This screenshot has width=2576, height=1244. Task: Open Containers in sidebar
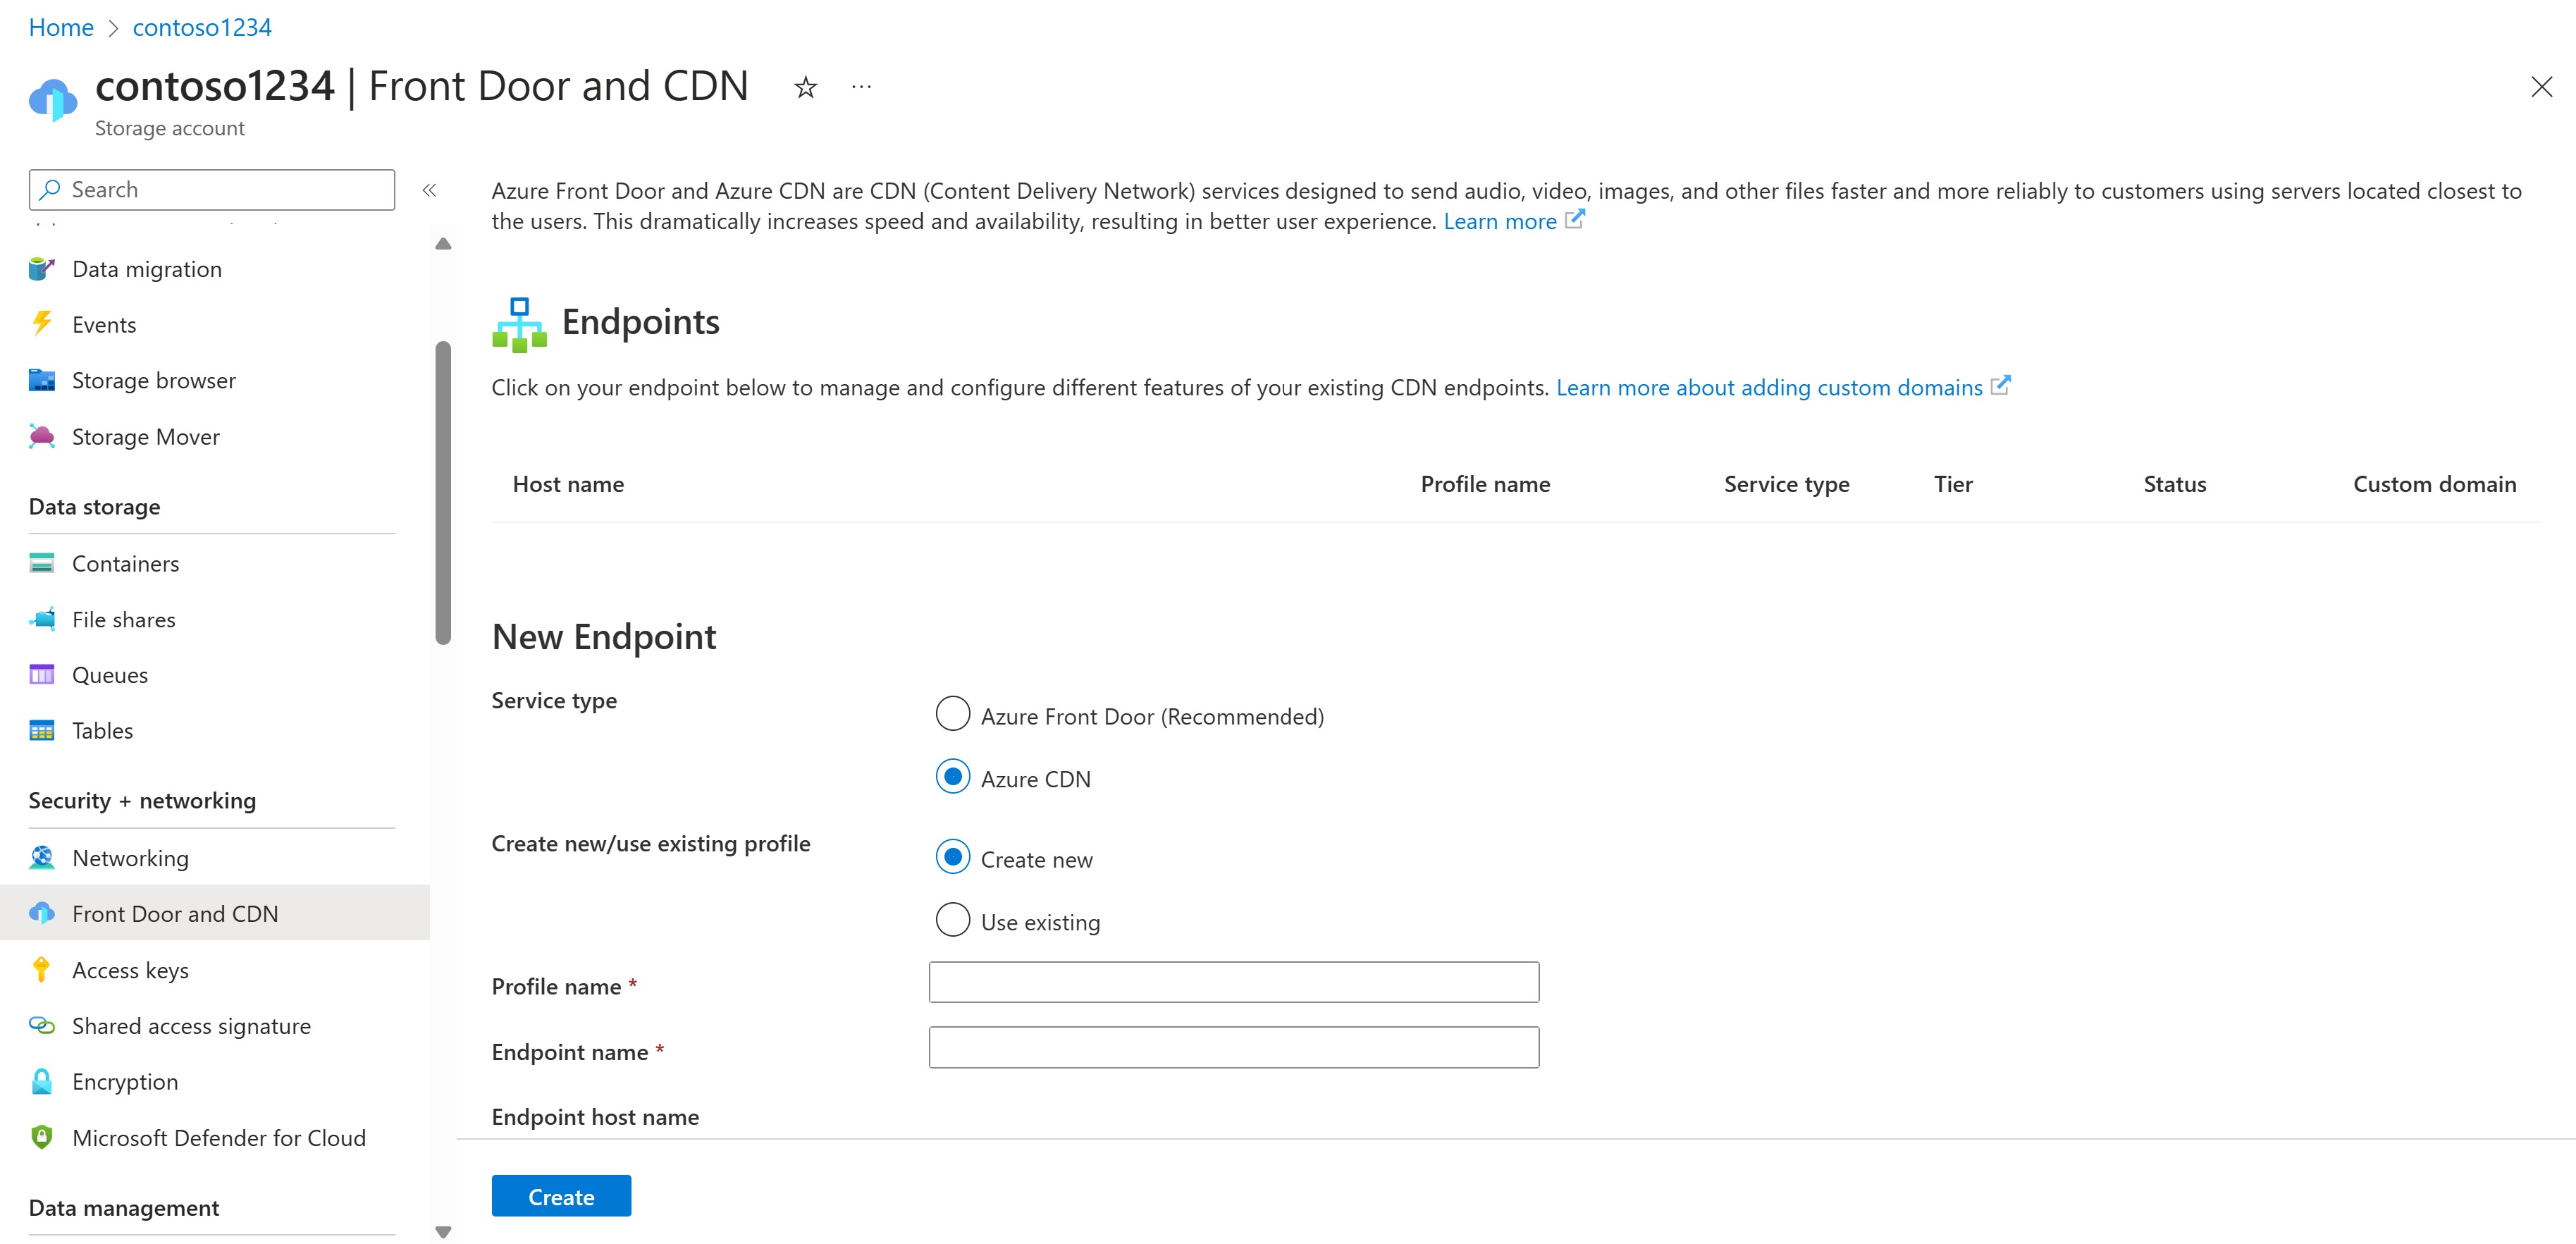[x=125, y=563]
